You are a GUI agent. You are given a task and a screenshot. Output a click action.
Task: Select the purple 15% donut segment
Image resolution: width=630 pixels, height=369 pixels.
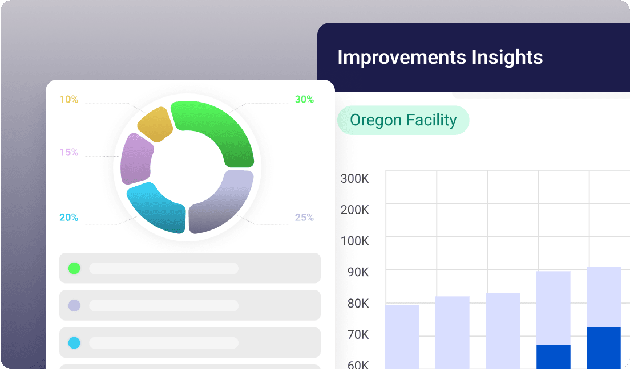(x=137, y=159)
